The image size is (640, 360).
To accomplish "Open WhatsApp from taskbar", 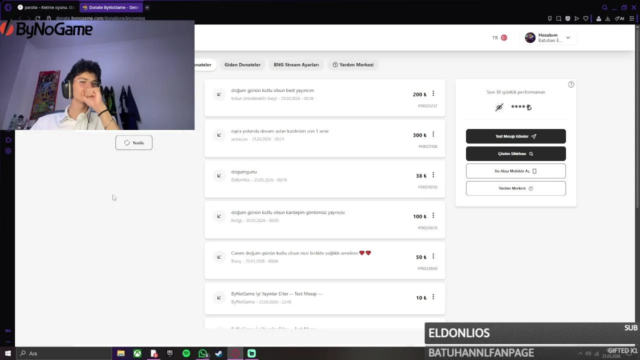I will (x=203, y=353).
